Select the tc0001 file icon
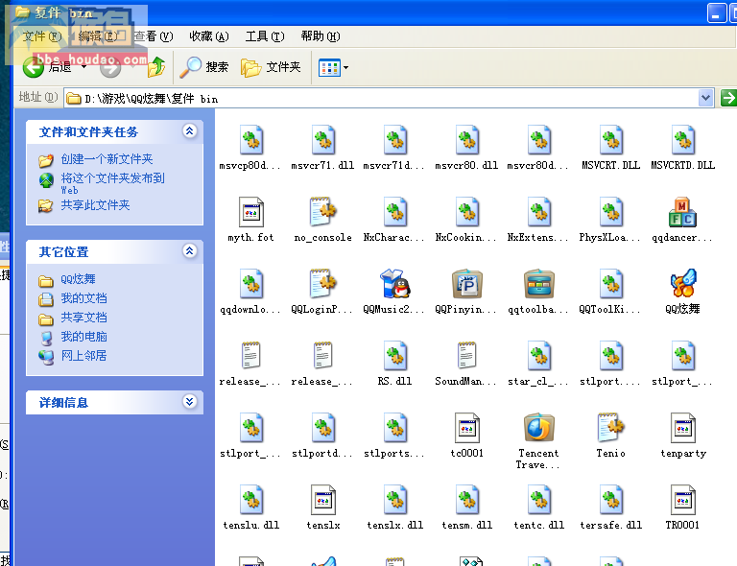 point(466,428)
